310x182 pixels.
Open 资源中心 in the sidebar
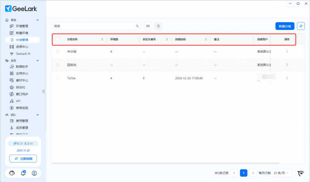point(22,47)
